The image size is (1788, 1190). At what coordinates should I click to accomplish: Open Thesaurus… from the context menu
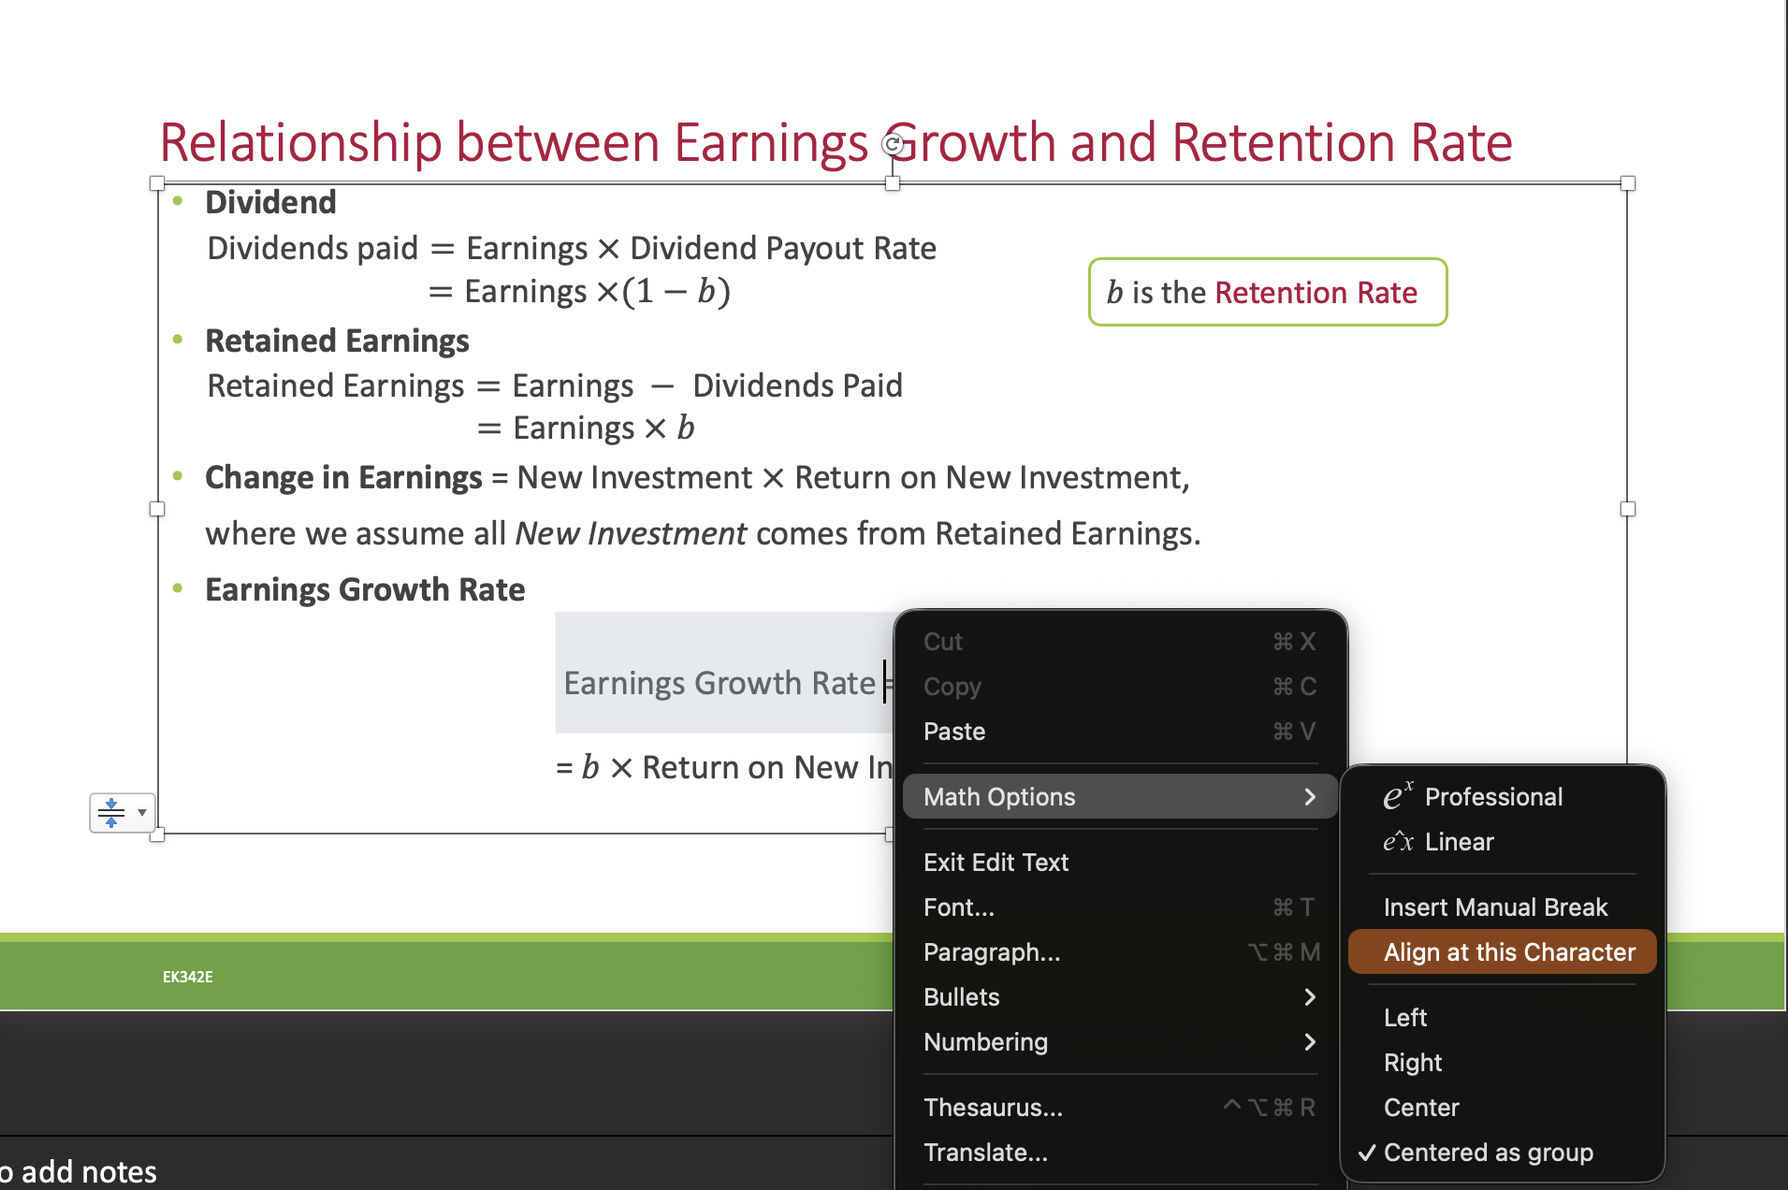[1120, 1107]
